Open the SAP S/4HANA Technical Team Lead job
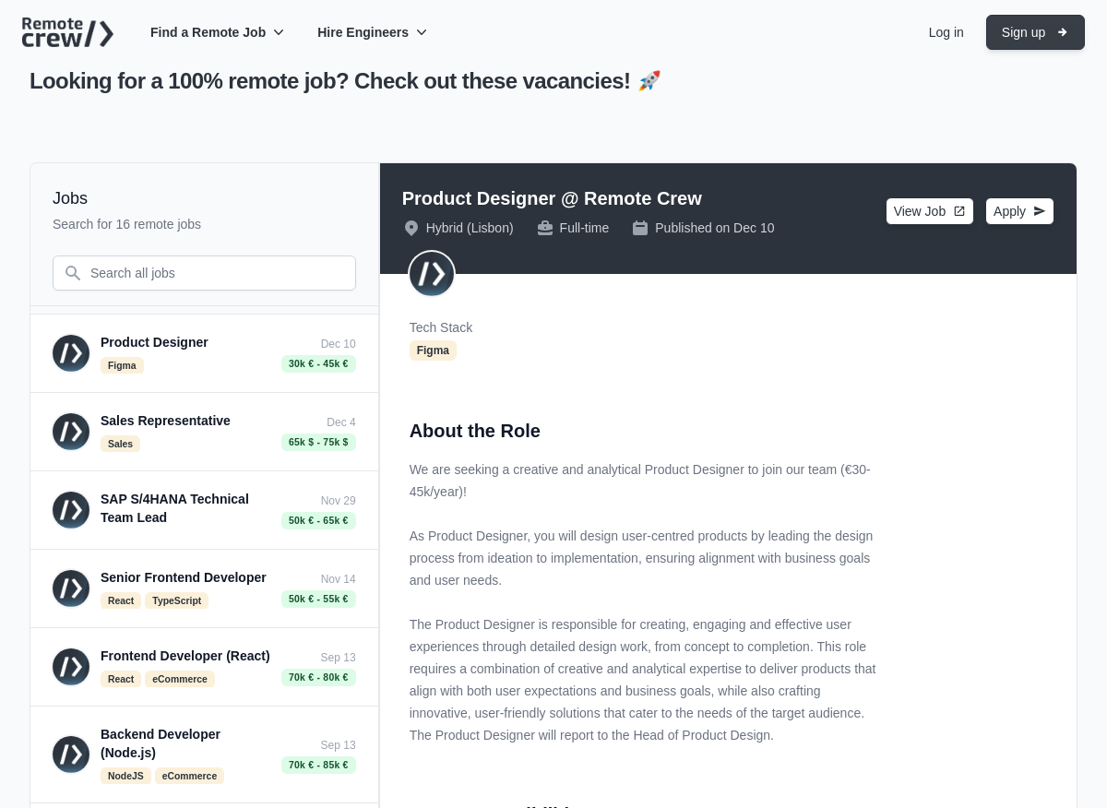Image resolution: width=1107 pixels, height=808 pixels. [204, 510]
